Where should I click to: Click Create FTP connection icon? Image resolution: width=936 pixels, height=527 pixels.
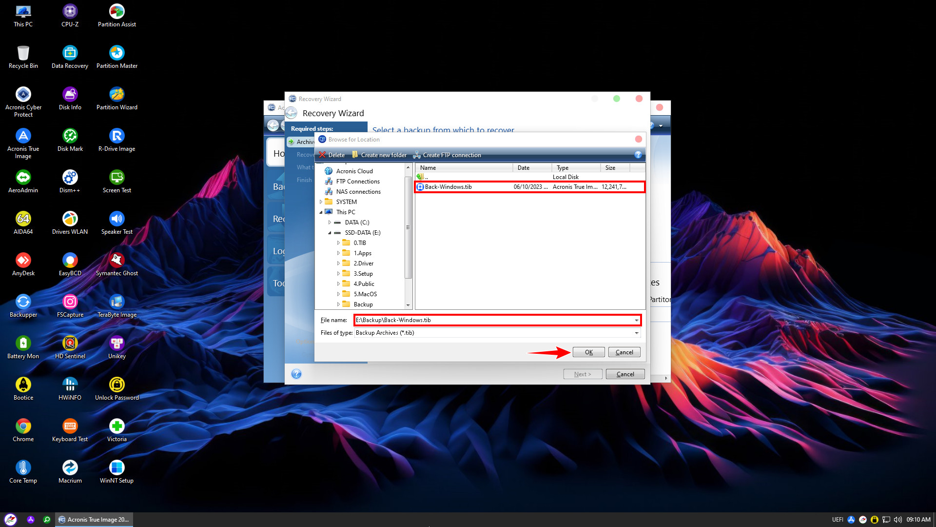pos(417,155)
